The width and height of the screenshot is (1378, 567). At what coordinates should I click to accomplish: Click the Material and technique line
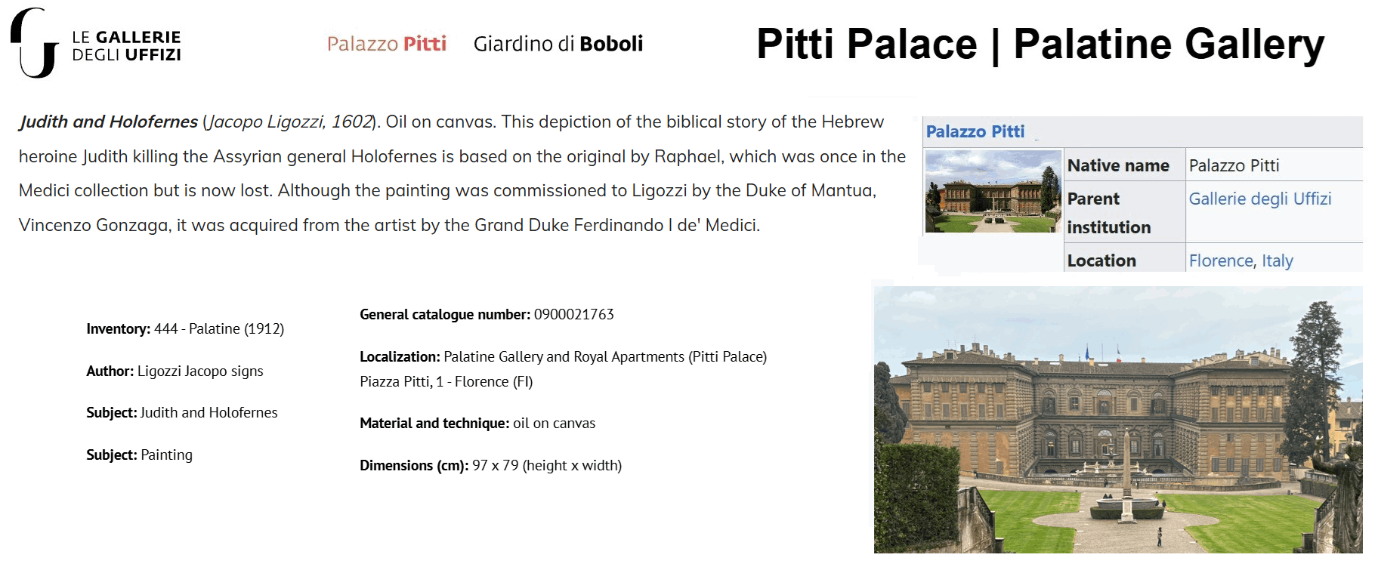pos(477,424)
